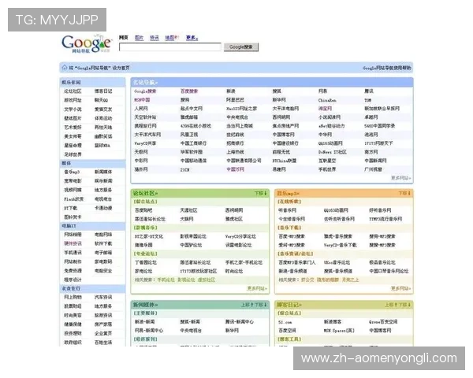Screen dimensions: 473x378
Task: Open the 百度贴吧 link in 论坛社区
Action: [x=143, y=210]
